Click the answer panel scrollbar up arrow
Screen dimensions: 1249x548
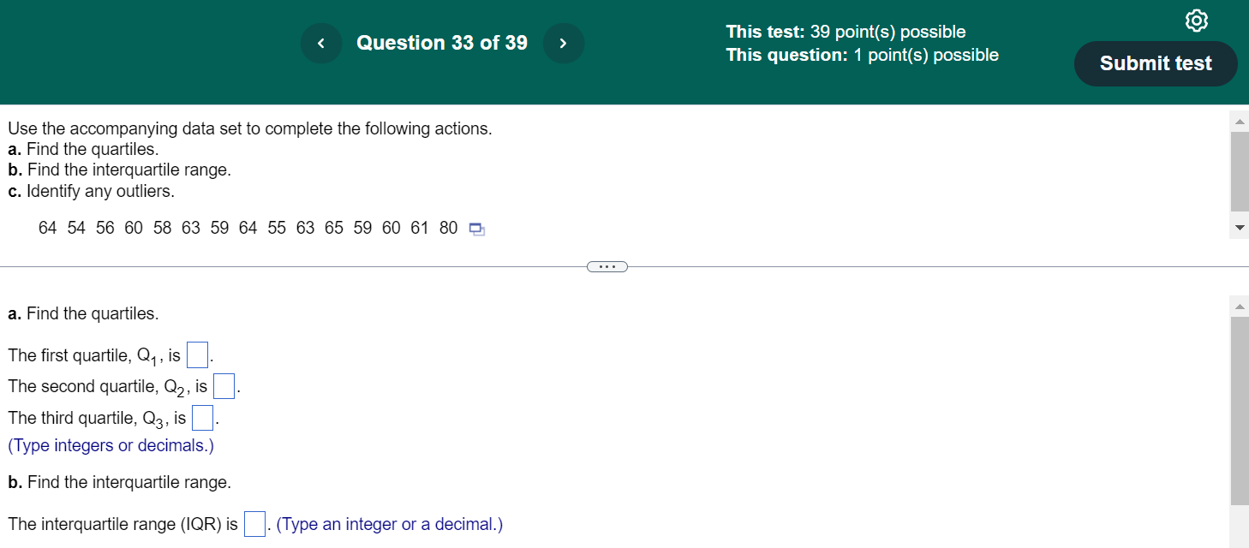click(x=1239, y=306)
